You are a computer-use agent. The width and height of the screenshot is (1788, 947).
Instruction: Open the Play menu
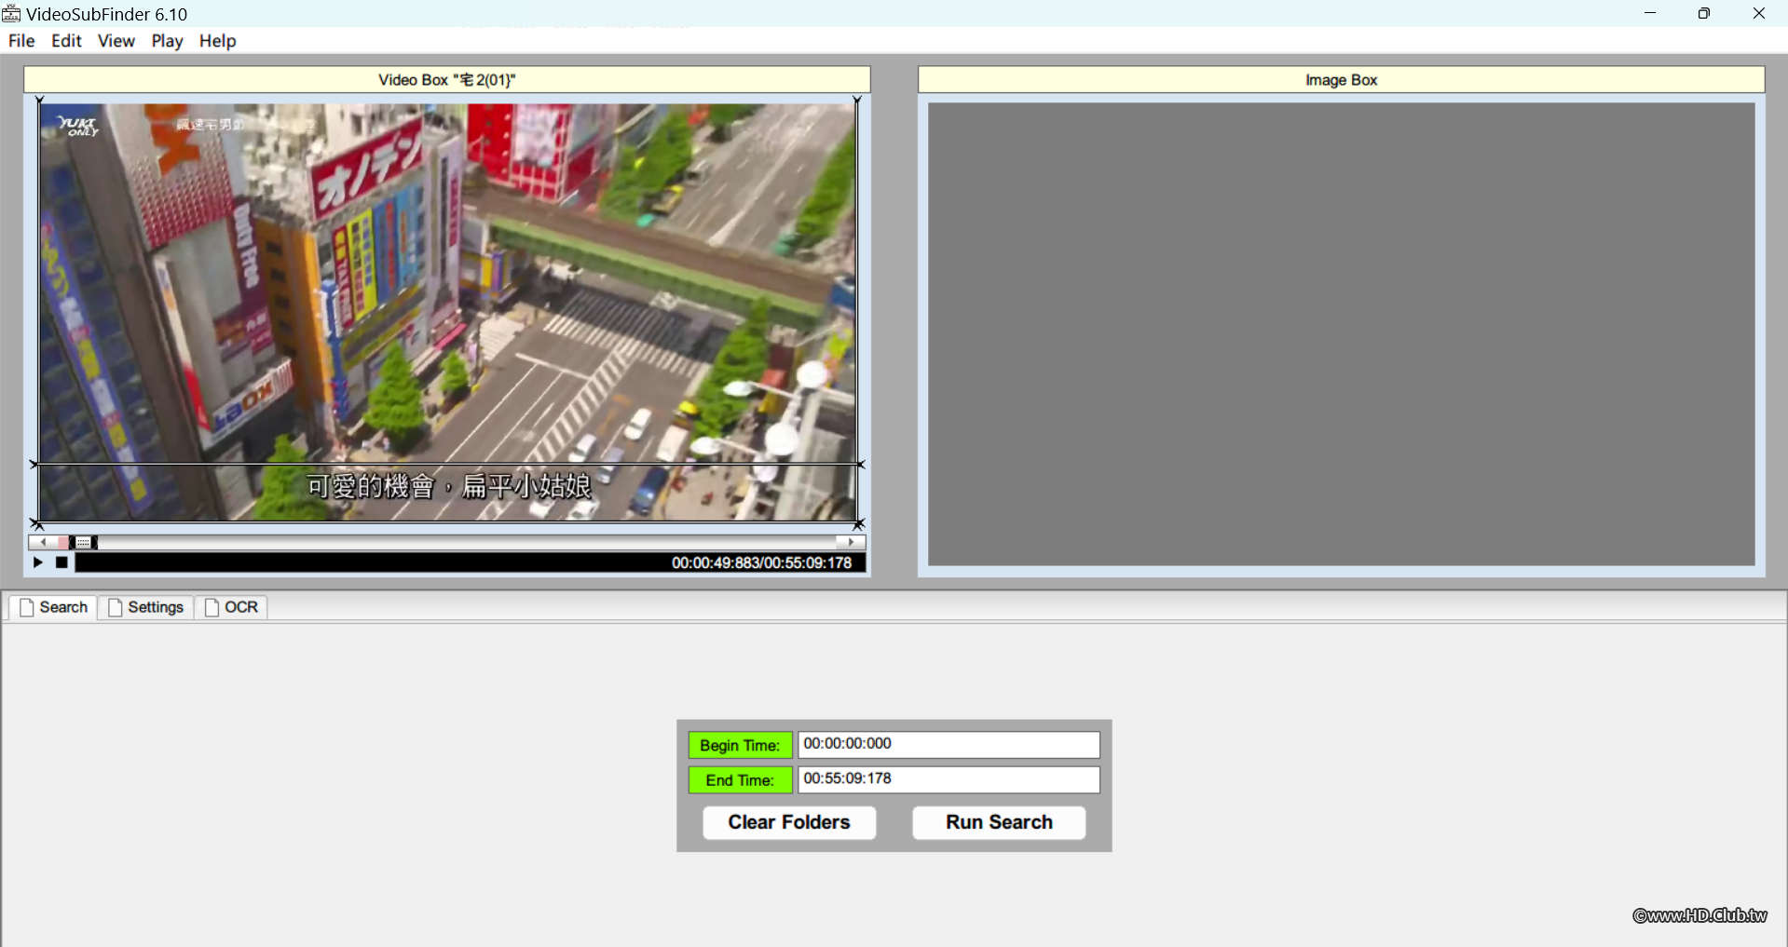(167, 41)
